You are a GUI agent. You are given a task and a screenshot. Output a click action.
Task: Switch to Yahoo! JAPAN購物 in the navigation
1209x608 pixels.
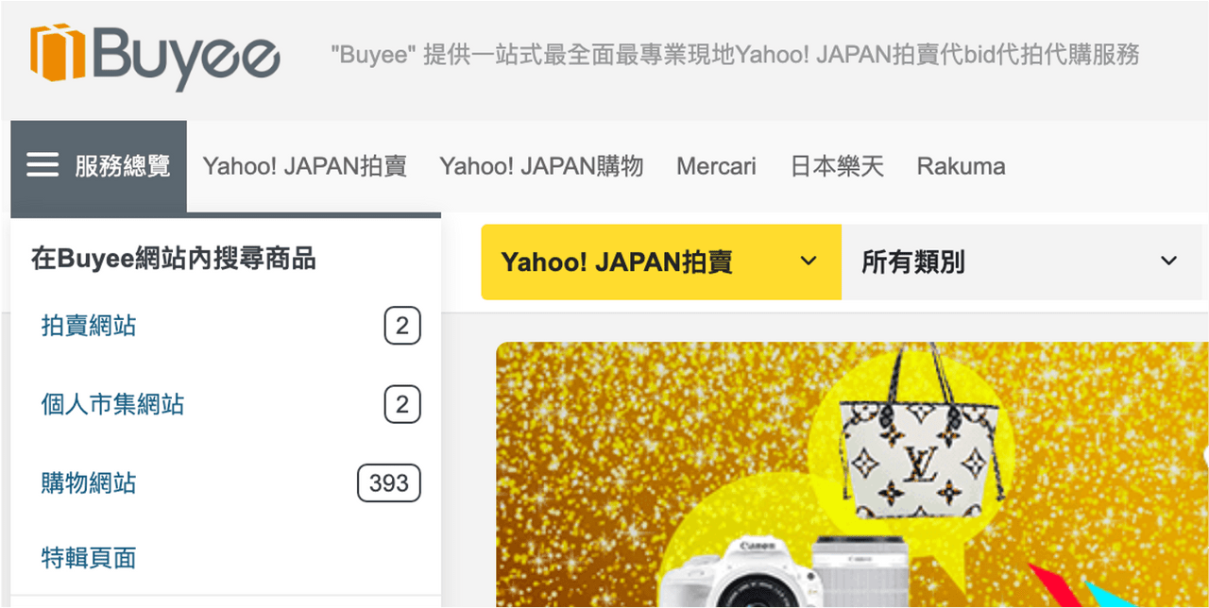point(541,165)
